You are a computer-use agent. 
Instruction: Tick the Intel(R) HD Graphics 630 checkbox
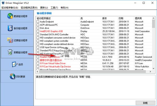(38, 31)
